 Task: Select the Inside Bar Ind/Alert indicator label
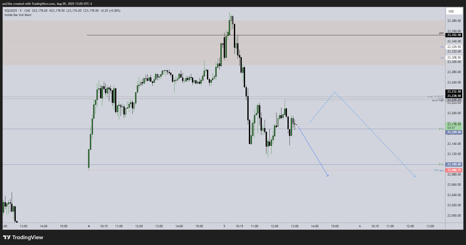coord(18,15)
